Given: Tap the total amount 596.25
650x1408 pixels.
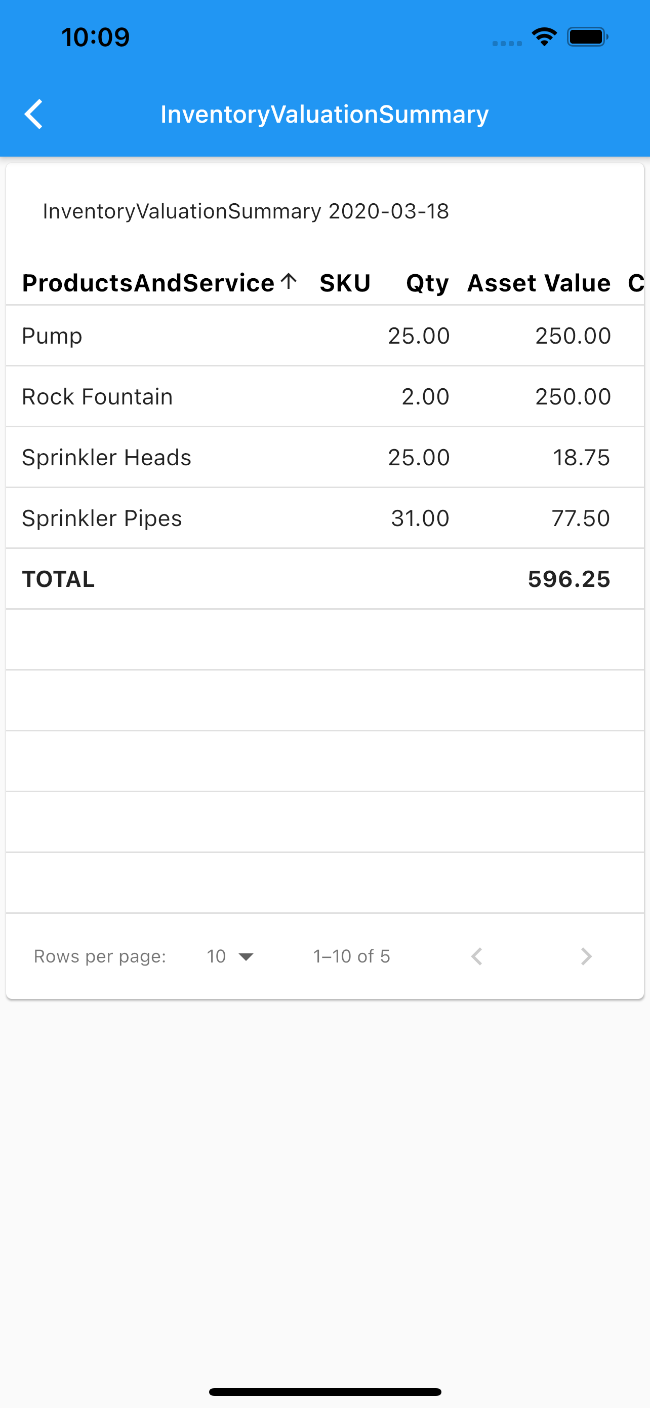Looking at the screenshot, I should pyautogui.click(x=568, y=579).
